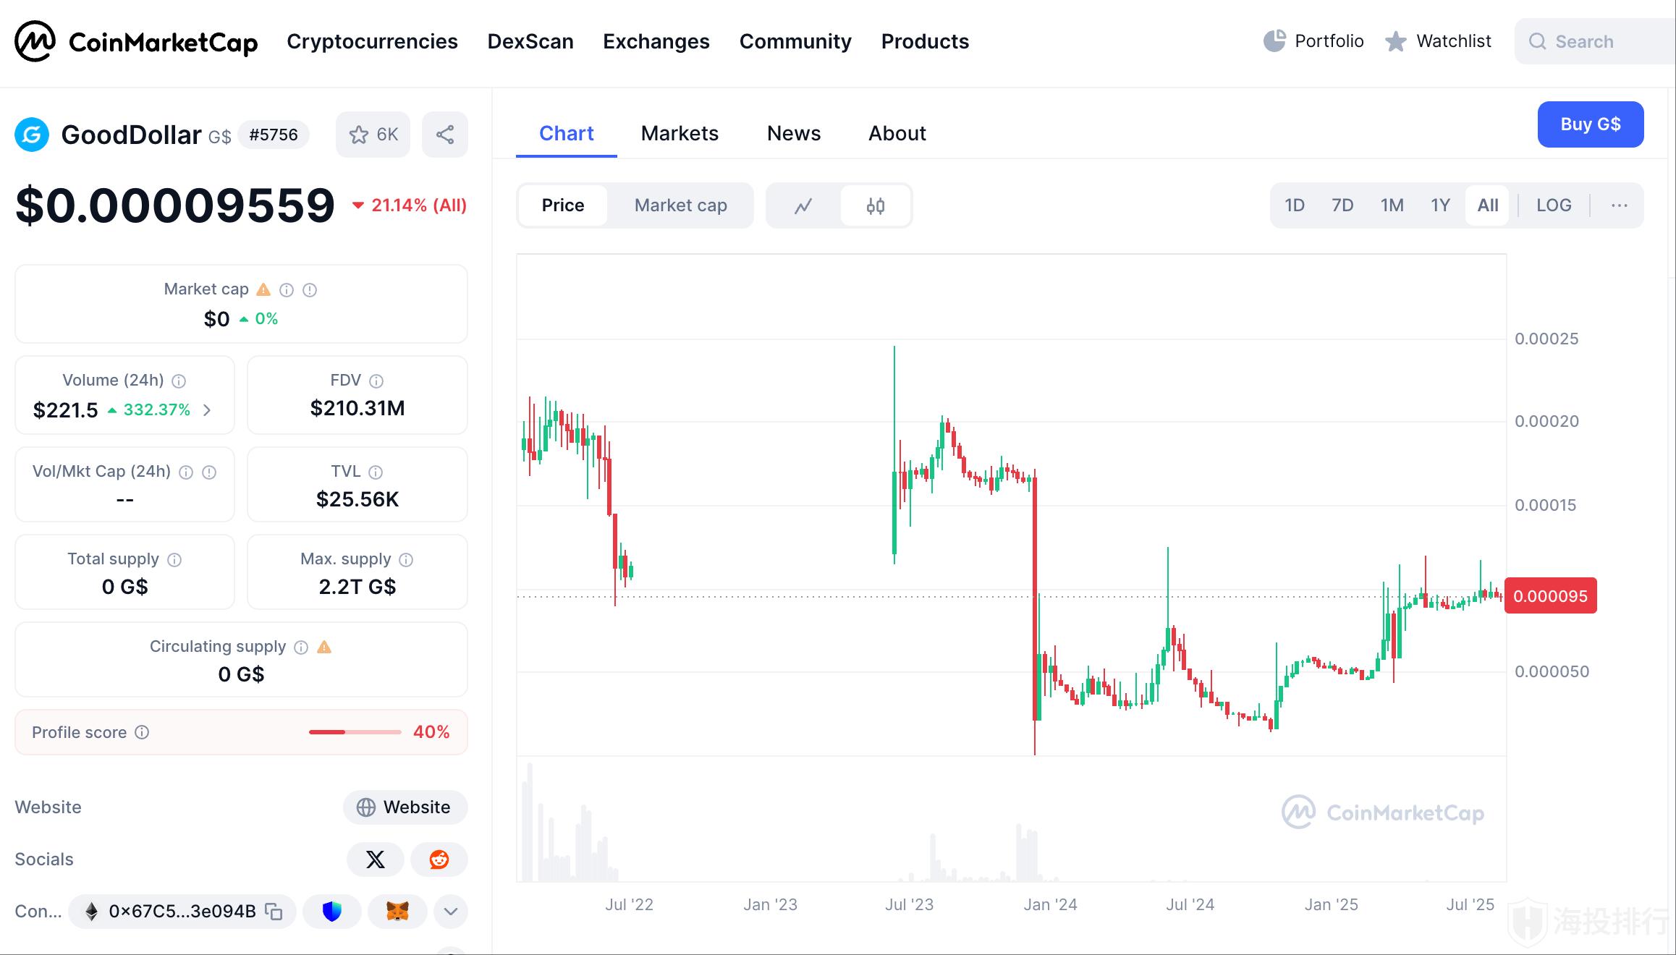Add GoodDollar to watchlist via star button
This screenshot has height=955, width=1676.
click(373, 135)
